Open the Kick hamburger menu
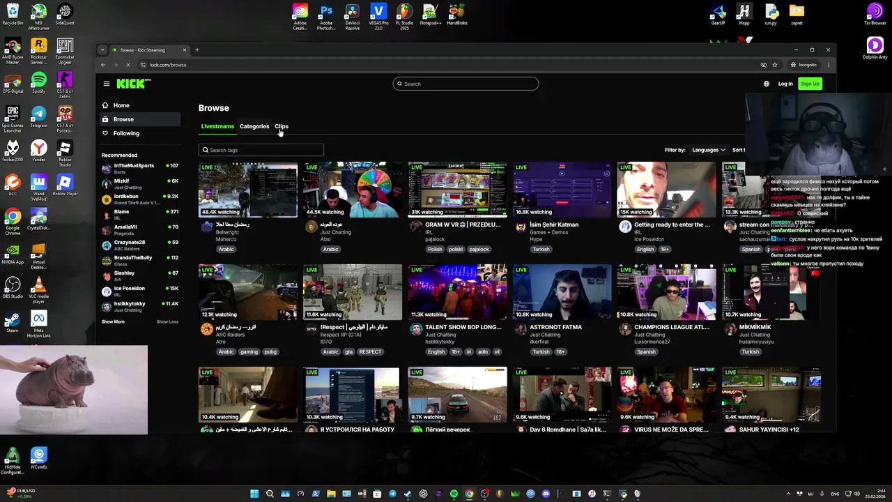Screen dimensions: 892x502 (107, 84)
